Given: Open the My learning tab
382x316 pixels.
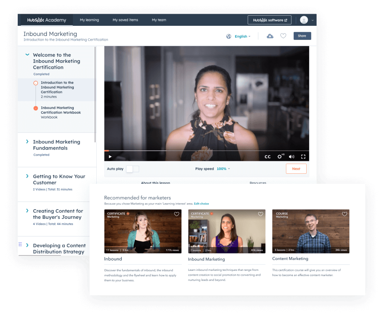Looking at the screenshot, I should [x=89, y=20].
